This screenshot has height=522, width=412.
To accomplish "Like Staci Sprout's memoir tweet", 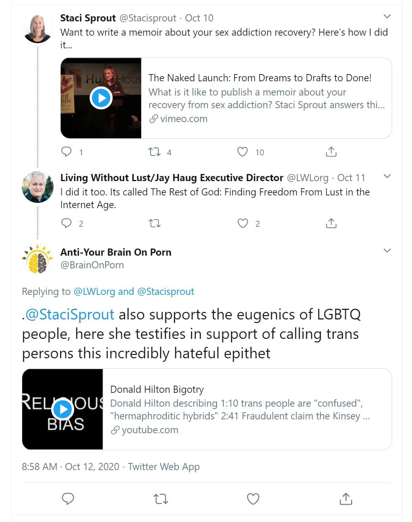I will click(242, 152).
